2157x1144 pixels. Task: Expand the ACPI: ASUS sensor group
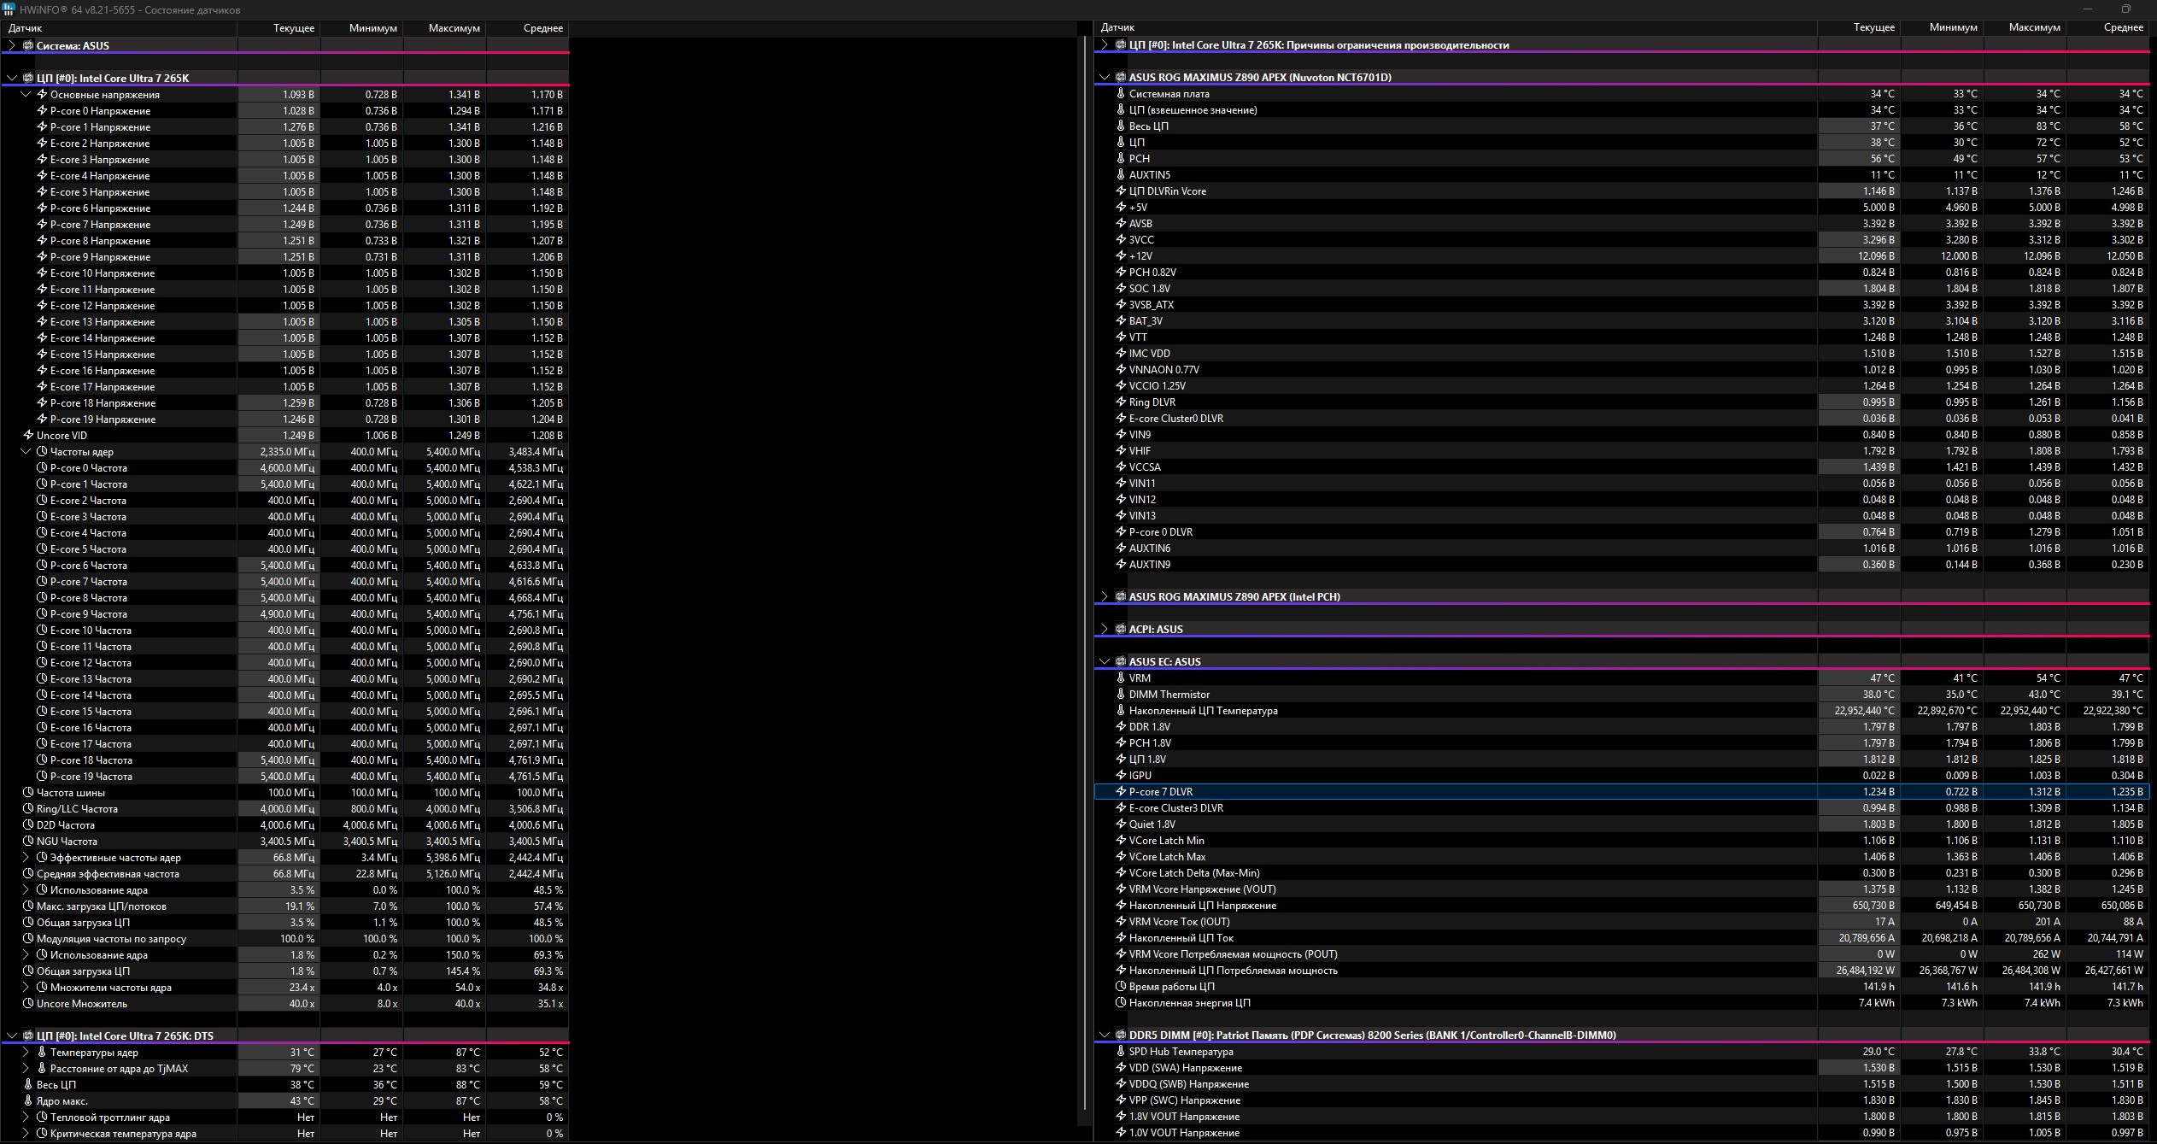pos(1105,630)
